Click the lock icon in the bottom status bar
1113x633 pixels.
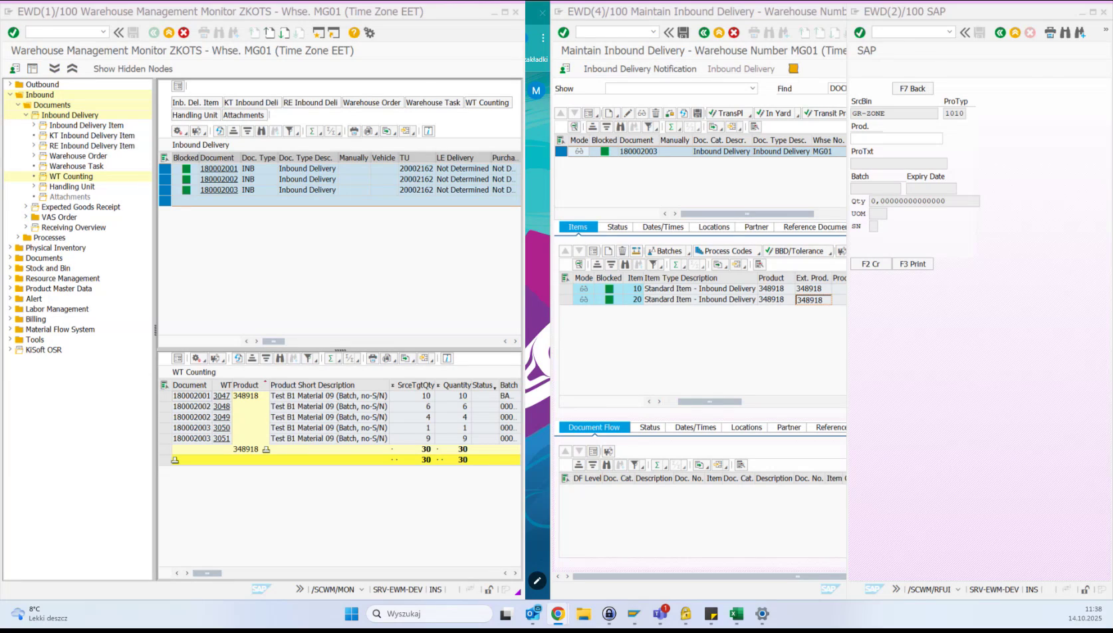(489, 590)
